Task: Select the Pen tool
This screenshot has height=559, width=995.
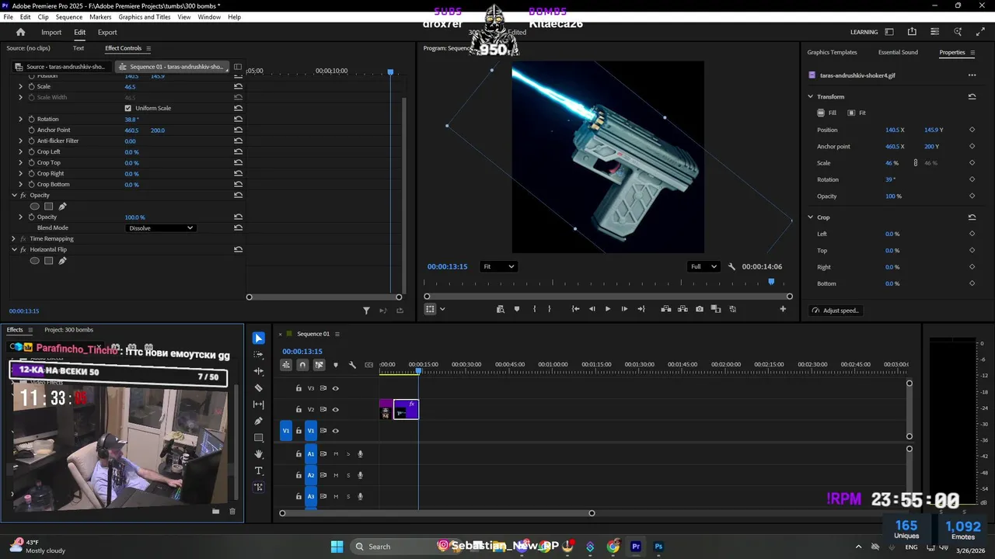Action: [259, 421]
